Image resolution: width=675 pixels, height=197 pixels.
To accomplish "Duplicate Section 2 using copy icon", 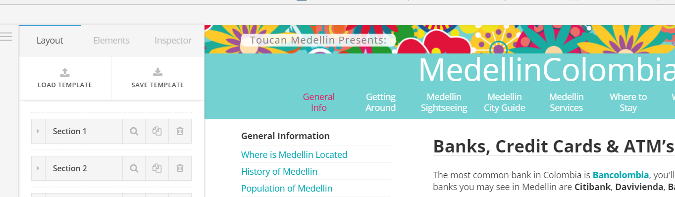I will click(x=157, y=168).
